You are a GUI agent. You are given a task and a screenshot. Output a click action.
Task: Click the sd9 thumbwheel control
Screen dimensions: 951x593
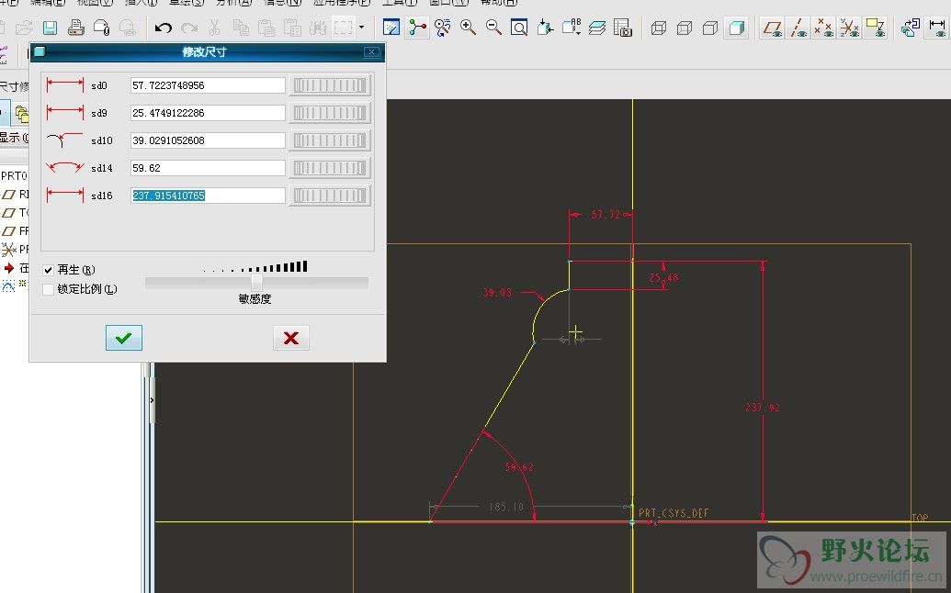pyautogui.click(x=329, y=113)
